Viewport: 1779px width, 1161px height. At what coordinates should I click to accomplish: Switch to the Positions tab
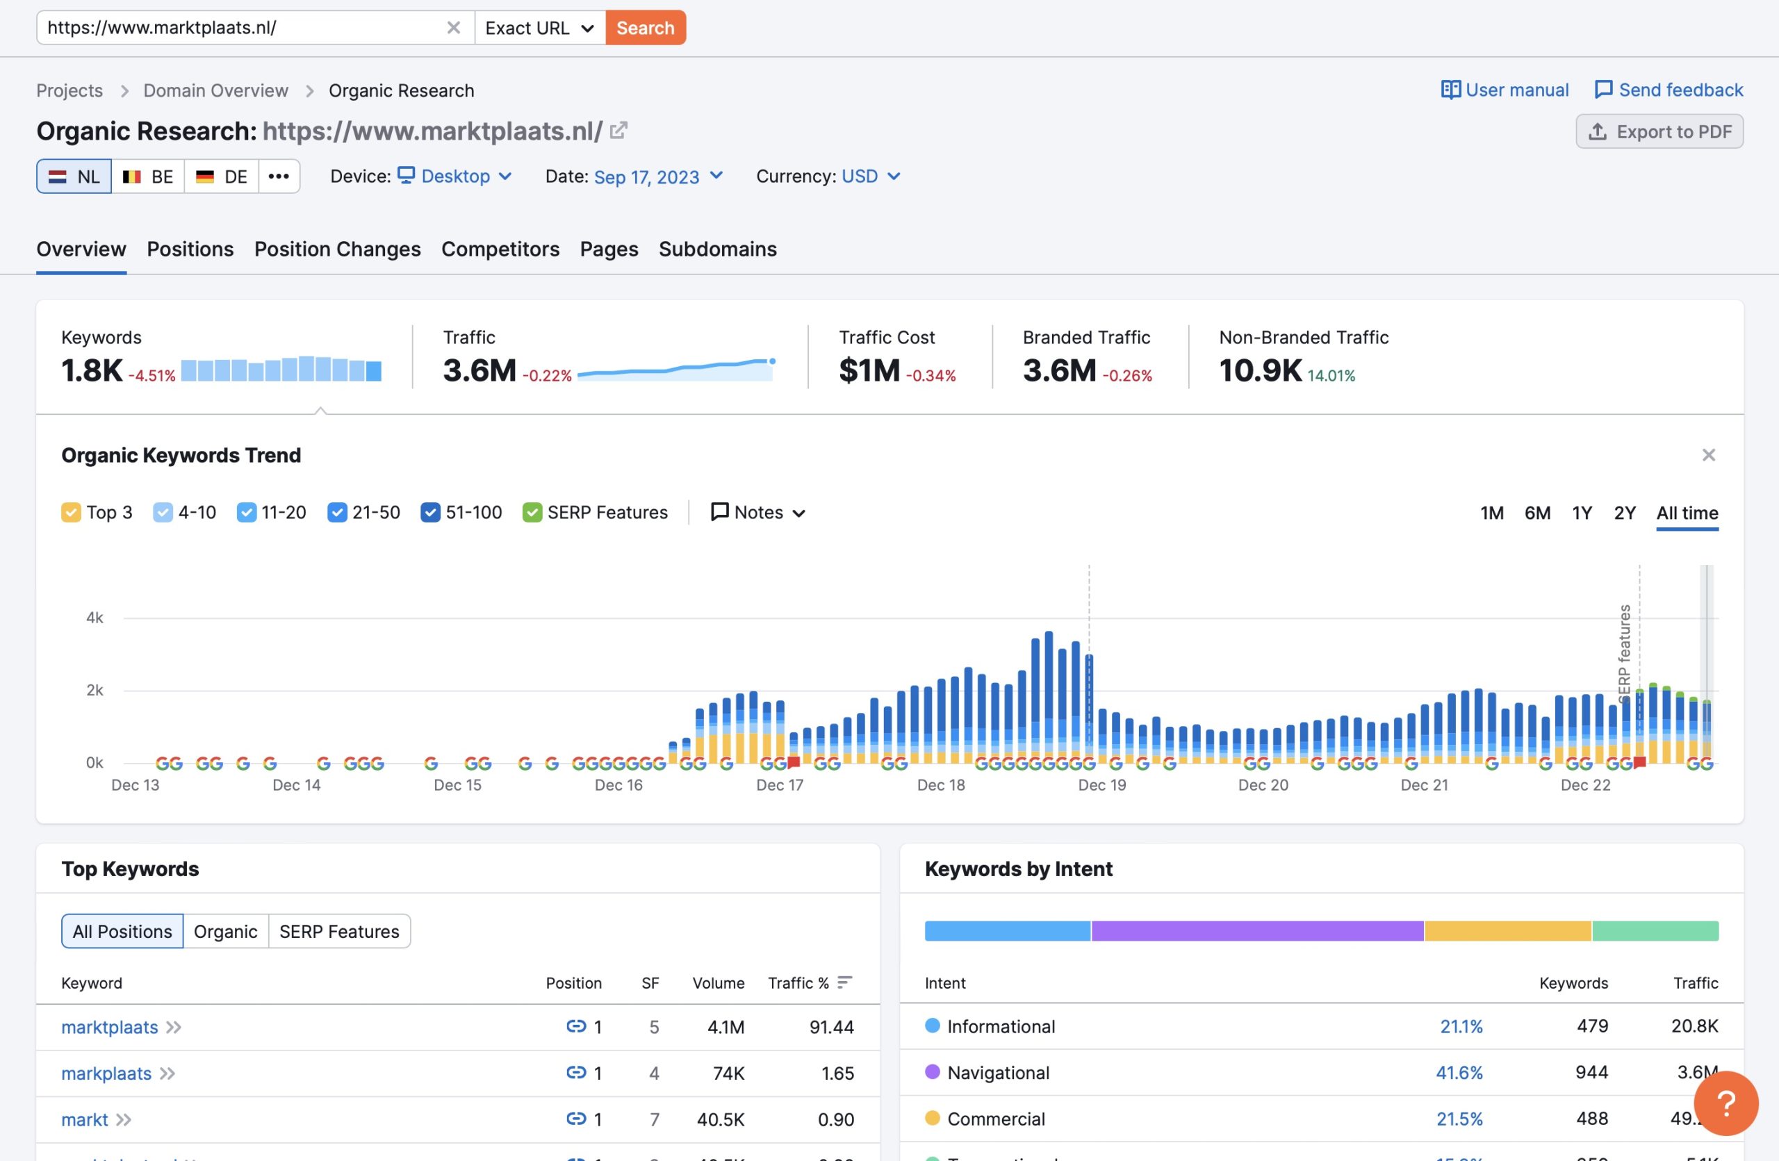point(190,249)
